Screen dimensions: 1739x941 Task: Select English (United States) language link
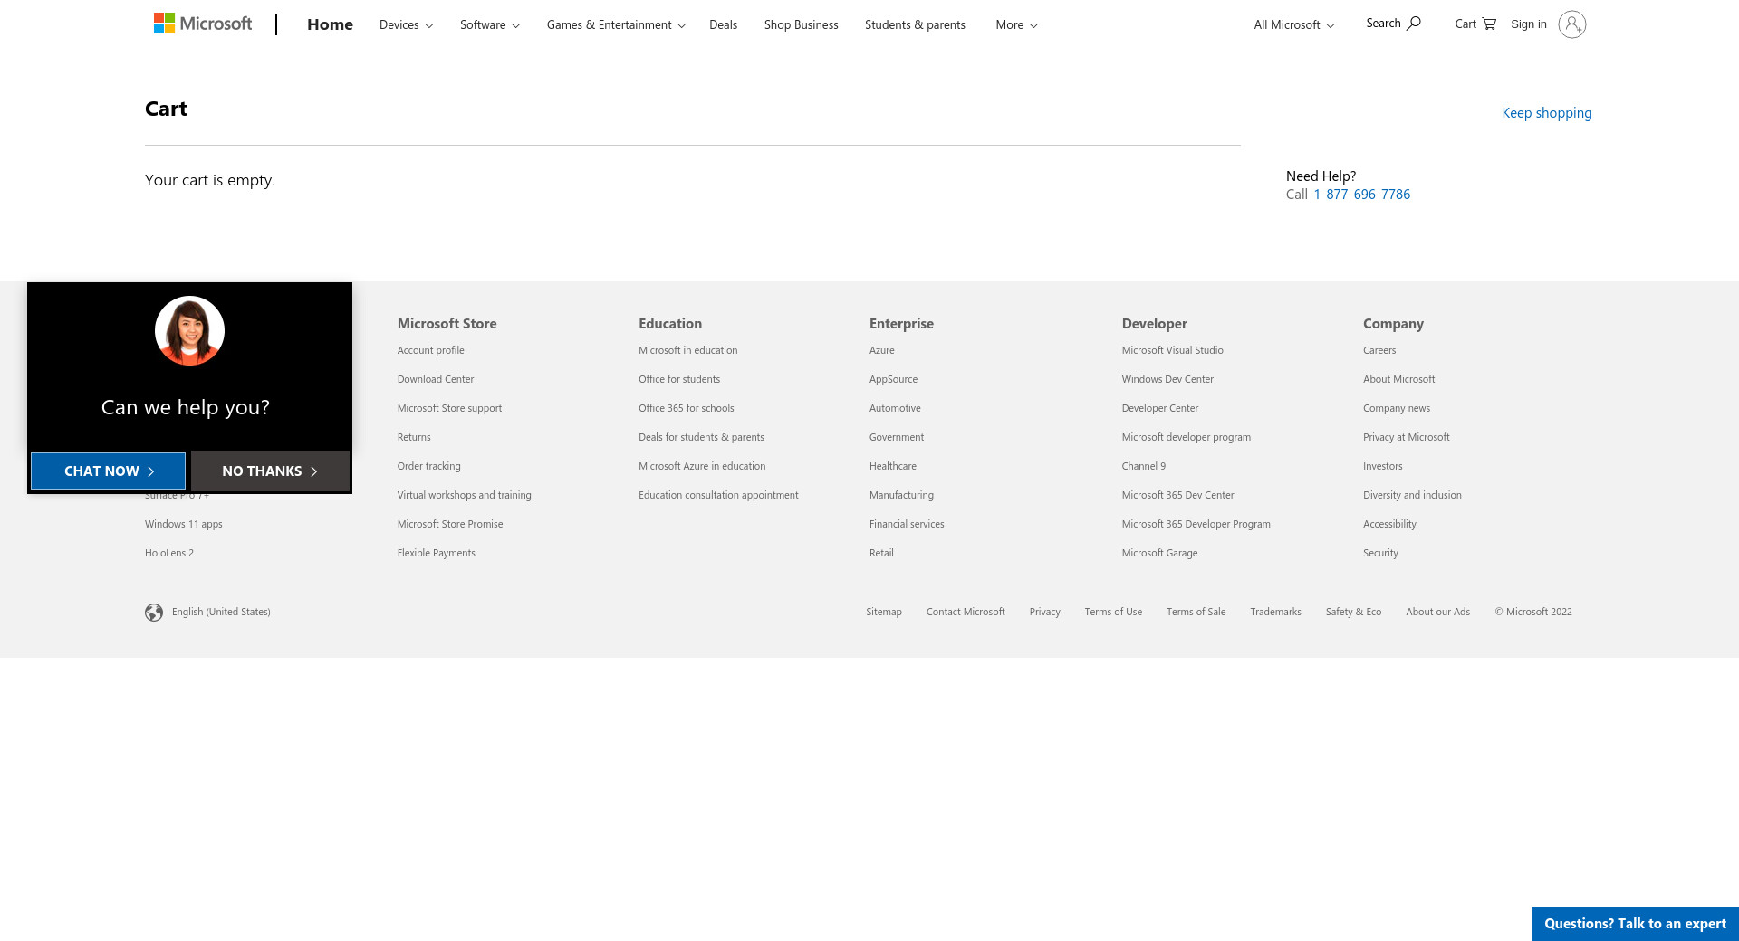[221, 613]
